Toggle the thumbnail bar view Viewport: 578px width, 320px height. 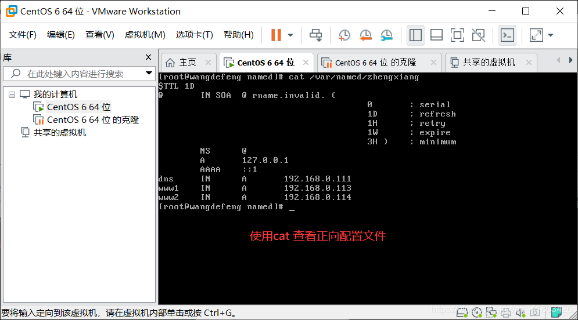pos(436,35)
